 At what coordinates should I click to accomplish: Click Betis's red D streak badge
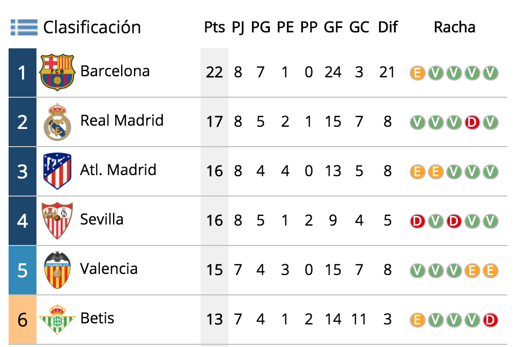point(490,320)
